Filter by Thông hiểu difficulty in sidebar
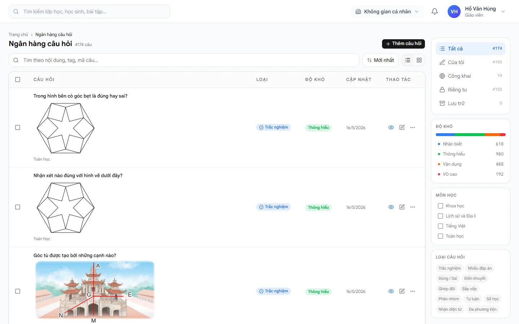Image resolution: width=519 pixels, height=324 pixels. [471, 154]
